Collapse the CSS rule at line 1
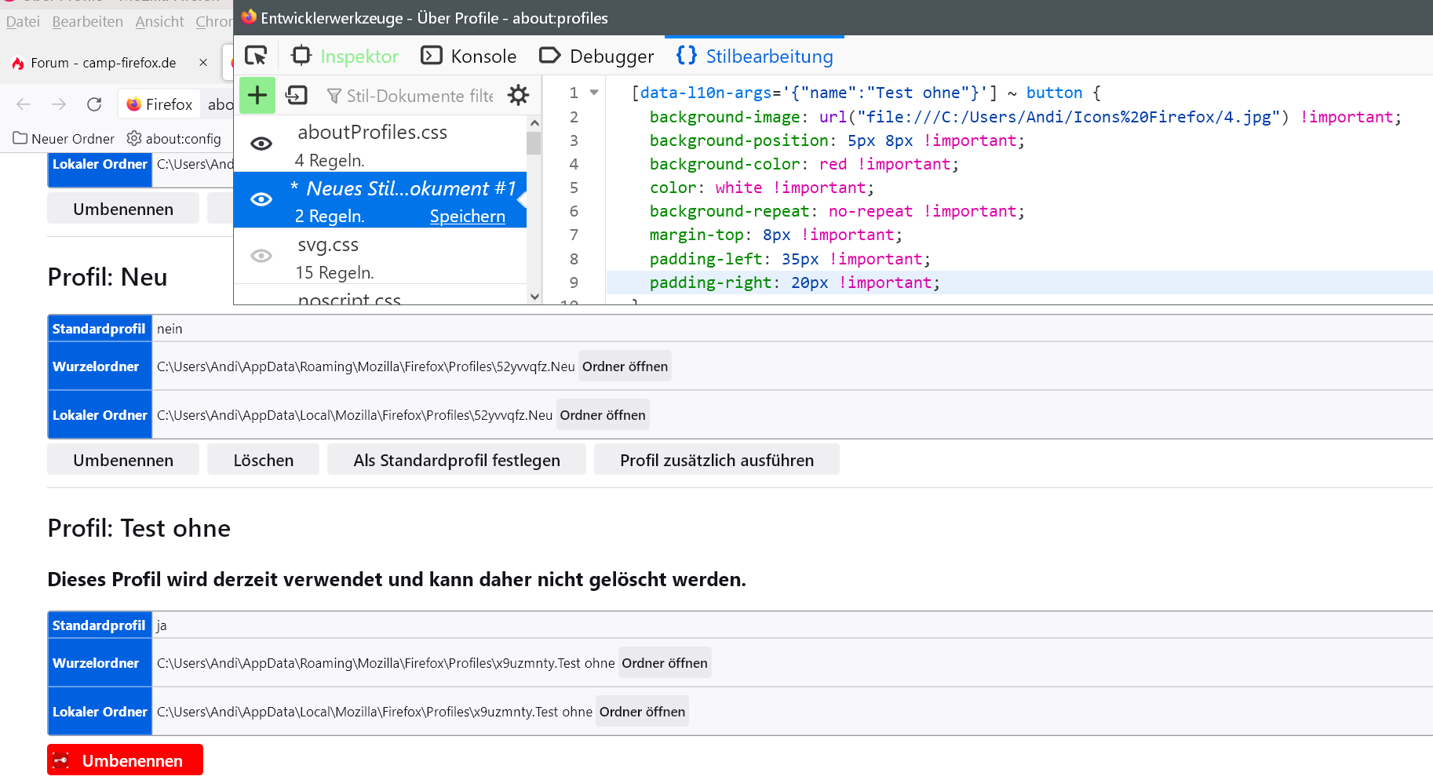 (x=594, y=93)
